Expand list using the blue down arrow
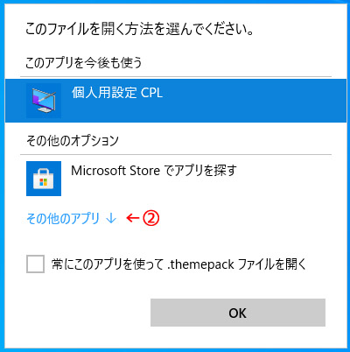 [111, 218]
